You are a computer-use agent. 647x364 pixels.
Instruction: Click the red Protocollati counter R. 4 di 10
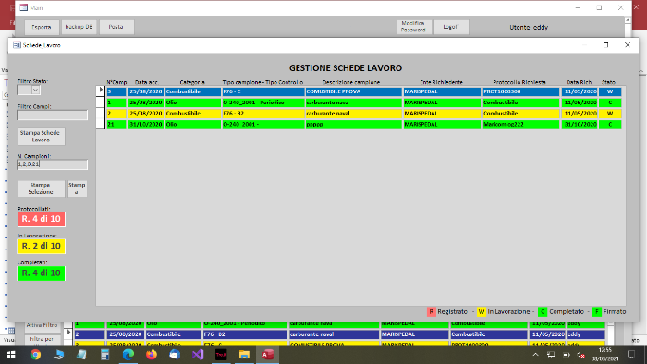coord(41,219)
